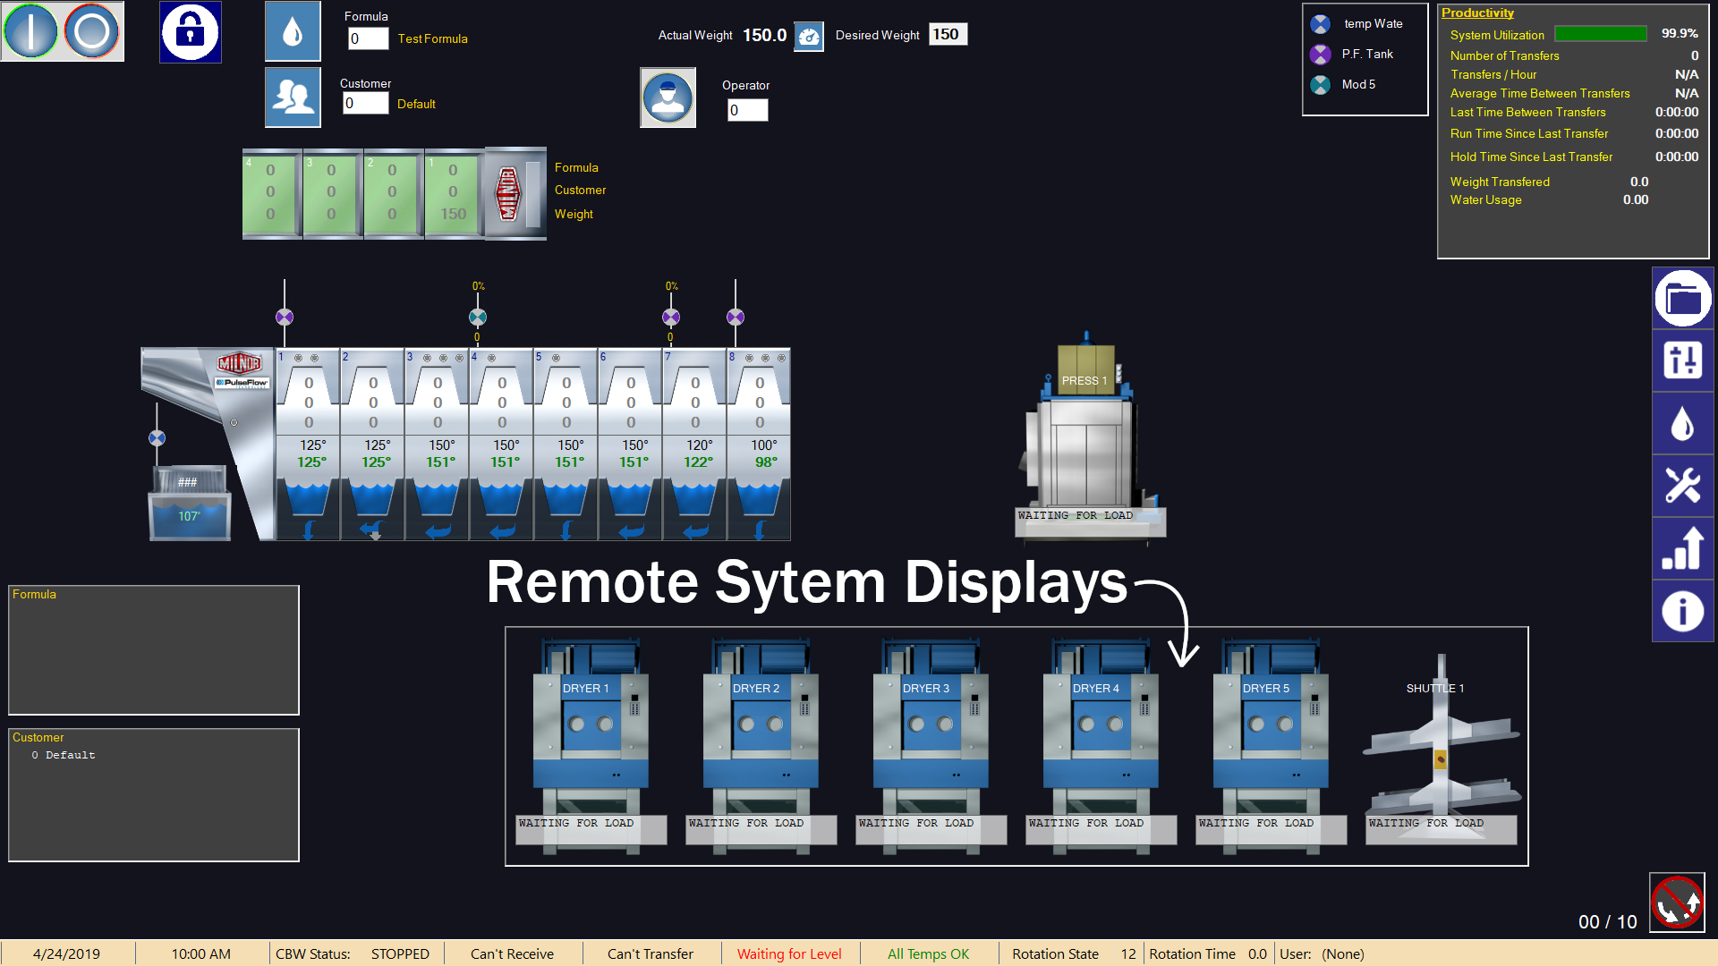Click 'All Temps OK' status entry
The height and width of the screenshot is (966, 1718).
(928, 954)
